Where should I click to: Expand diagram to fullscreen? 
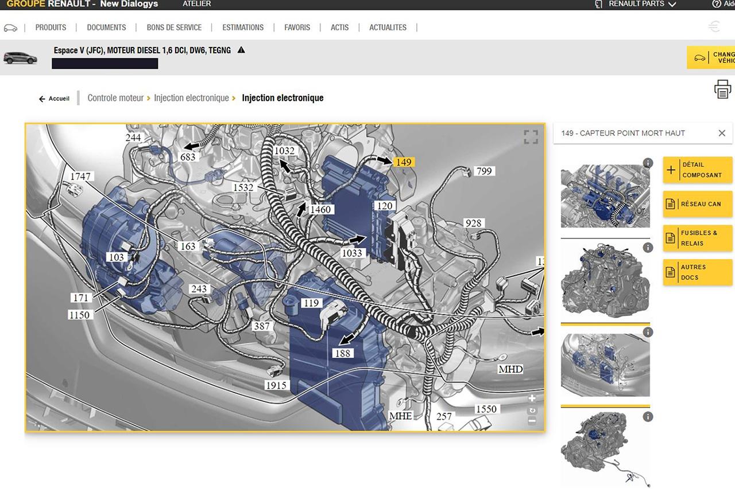(531, 136)
